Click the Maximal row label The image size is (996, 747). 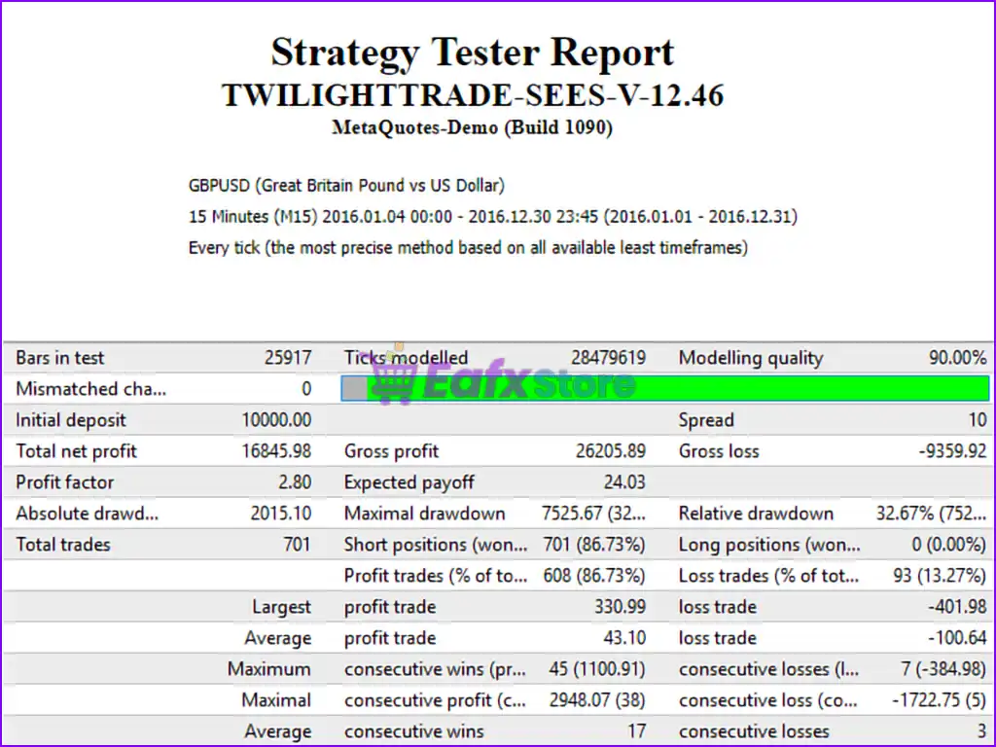point(276,700)
